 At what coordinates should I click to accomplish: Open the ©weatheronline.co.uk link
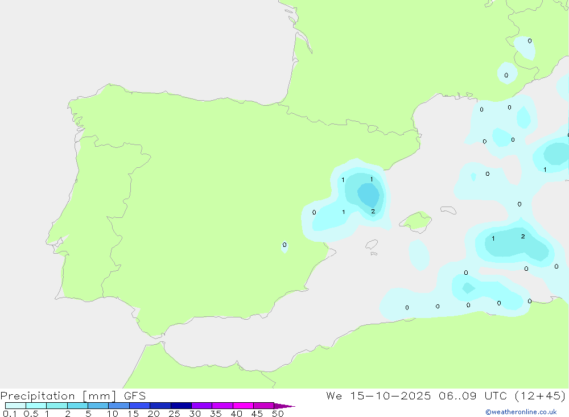point(521,412)
